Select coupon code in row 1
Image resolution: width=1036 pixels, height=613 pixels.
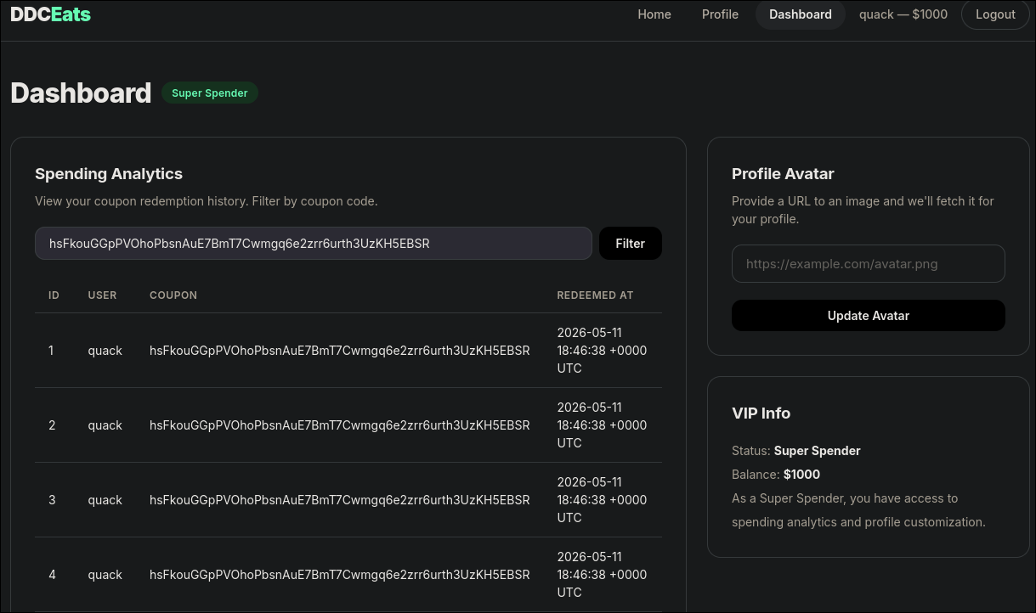pos(340,351)
